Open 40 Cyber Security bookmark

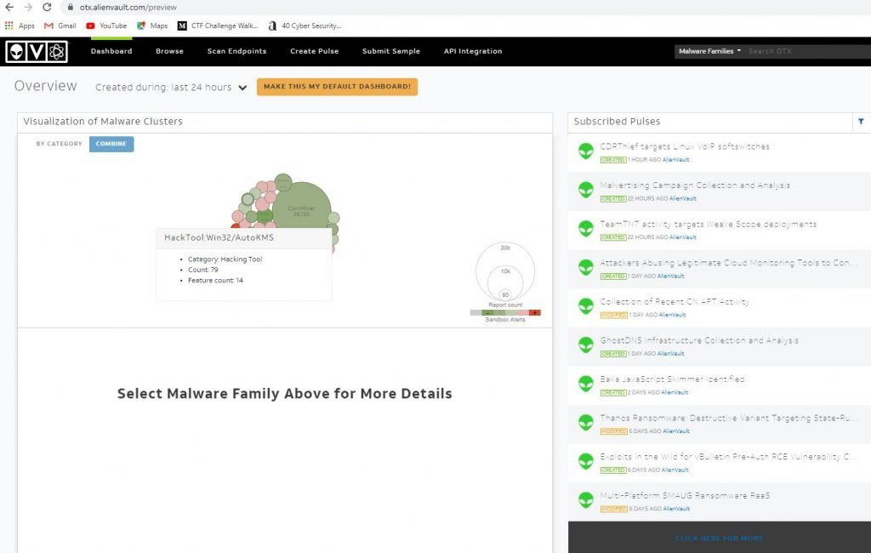305,26
